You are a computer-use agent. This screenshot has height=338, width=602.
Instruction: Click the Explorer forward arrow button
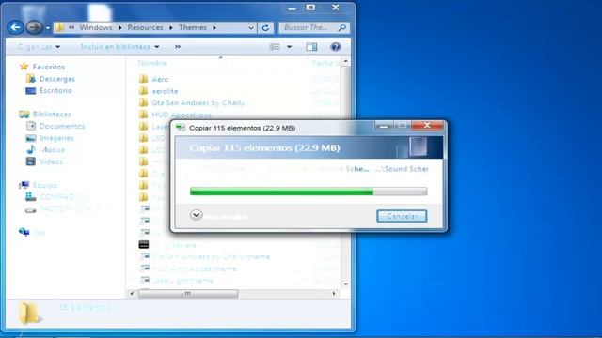click(34, 27)
